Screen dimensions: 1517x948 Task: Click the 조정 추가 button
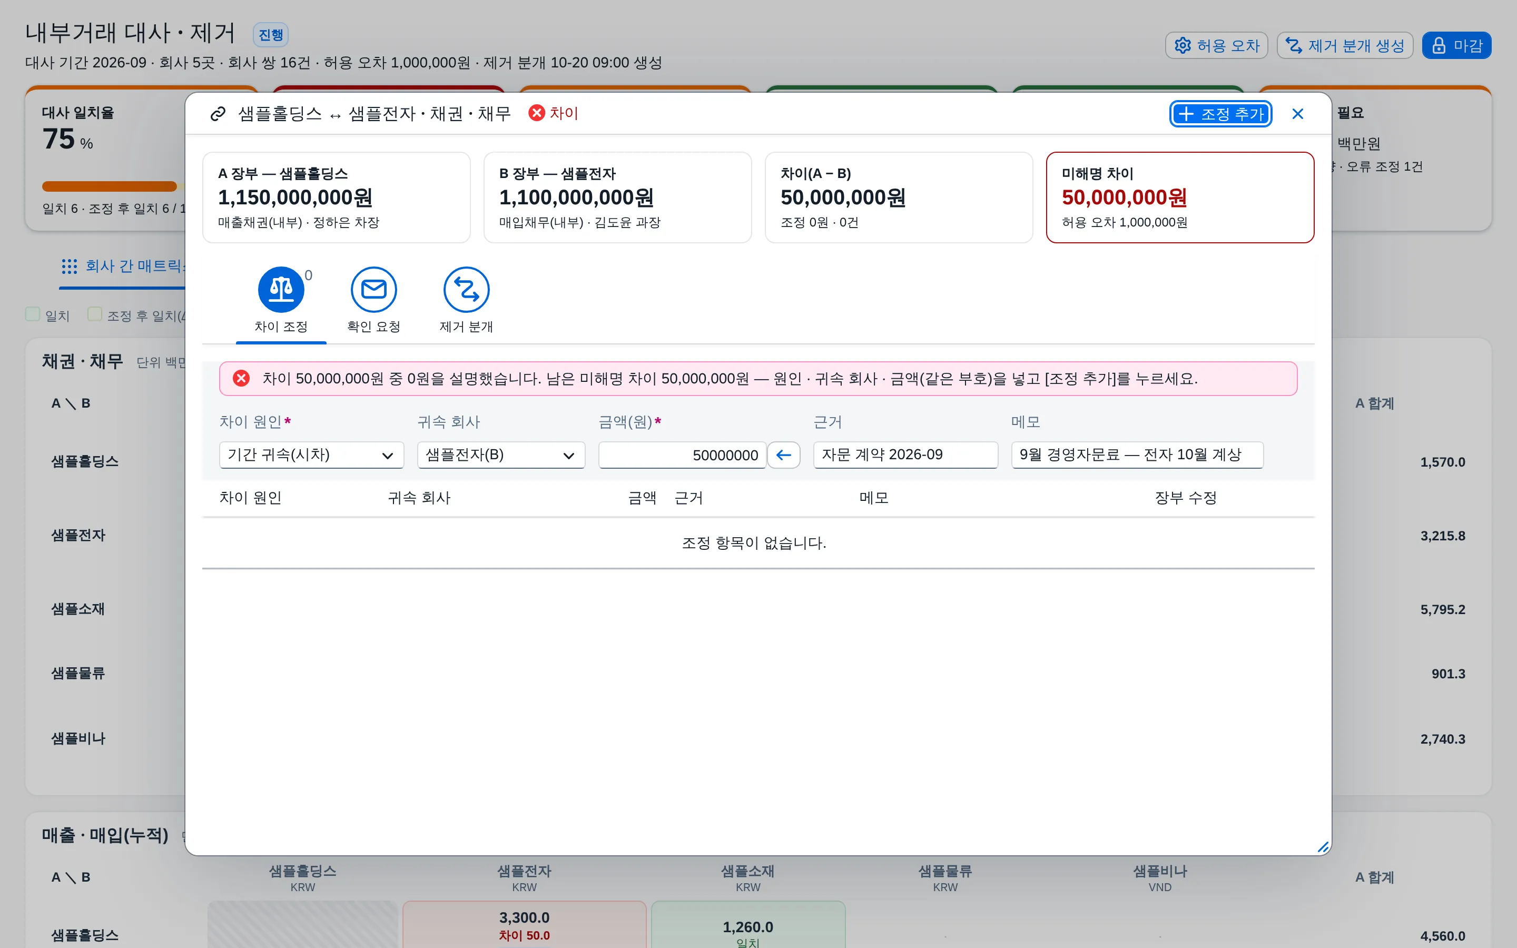click(x=1220, y=113)
